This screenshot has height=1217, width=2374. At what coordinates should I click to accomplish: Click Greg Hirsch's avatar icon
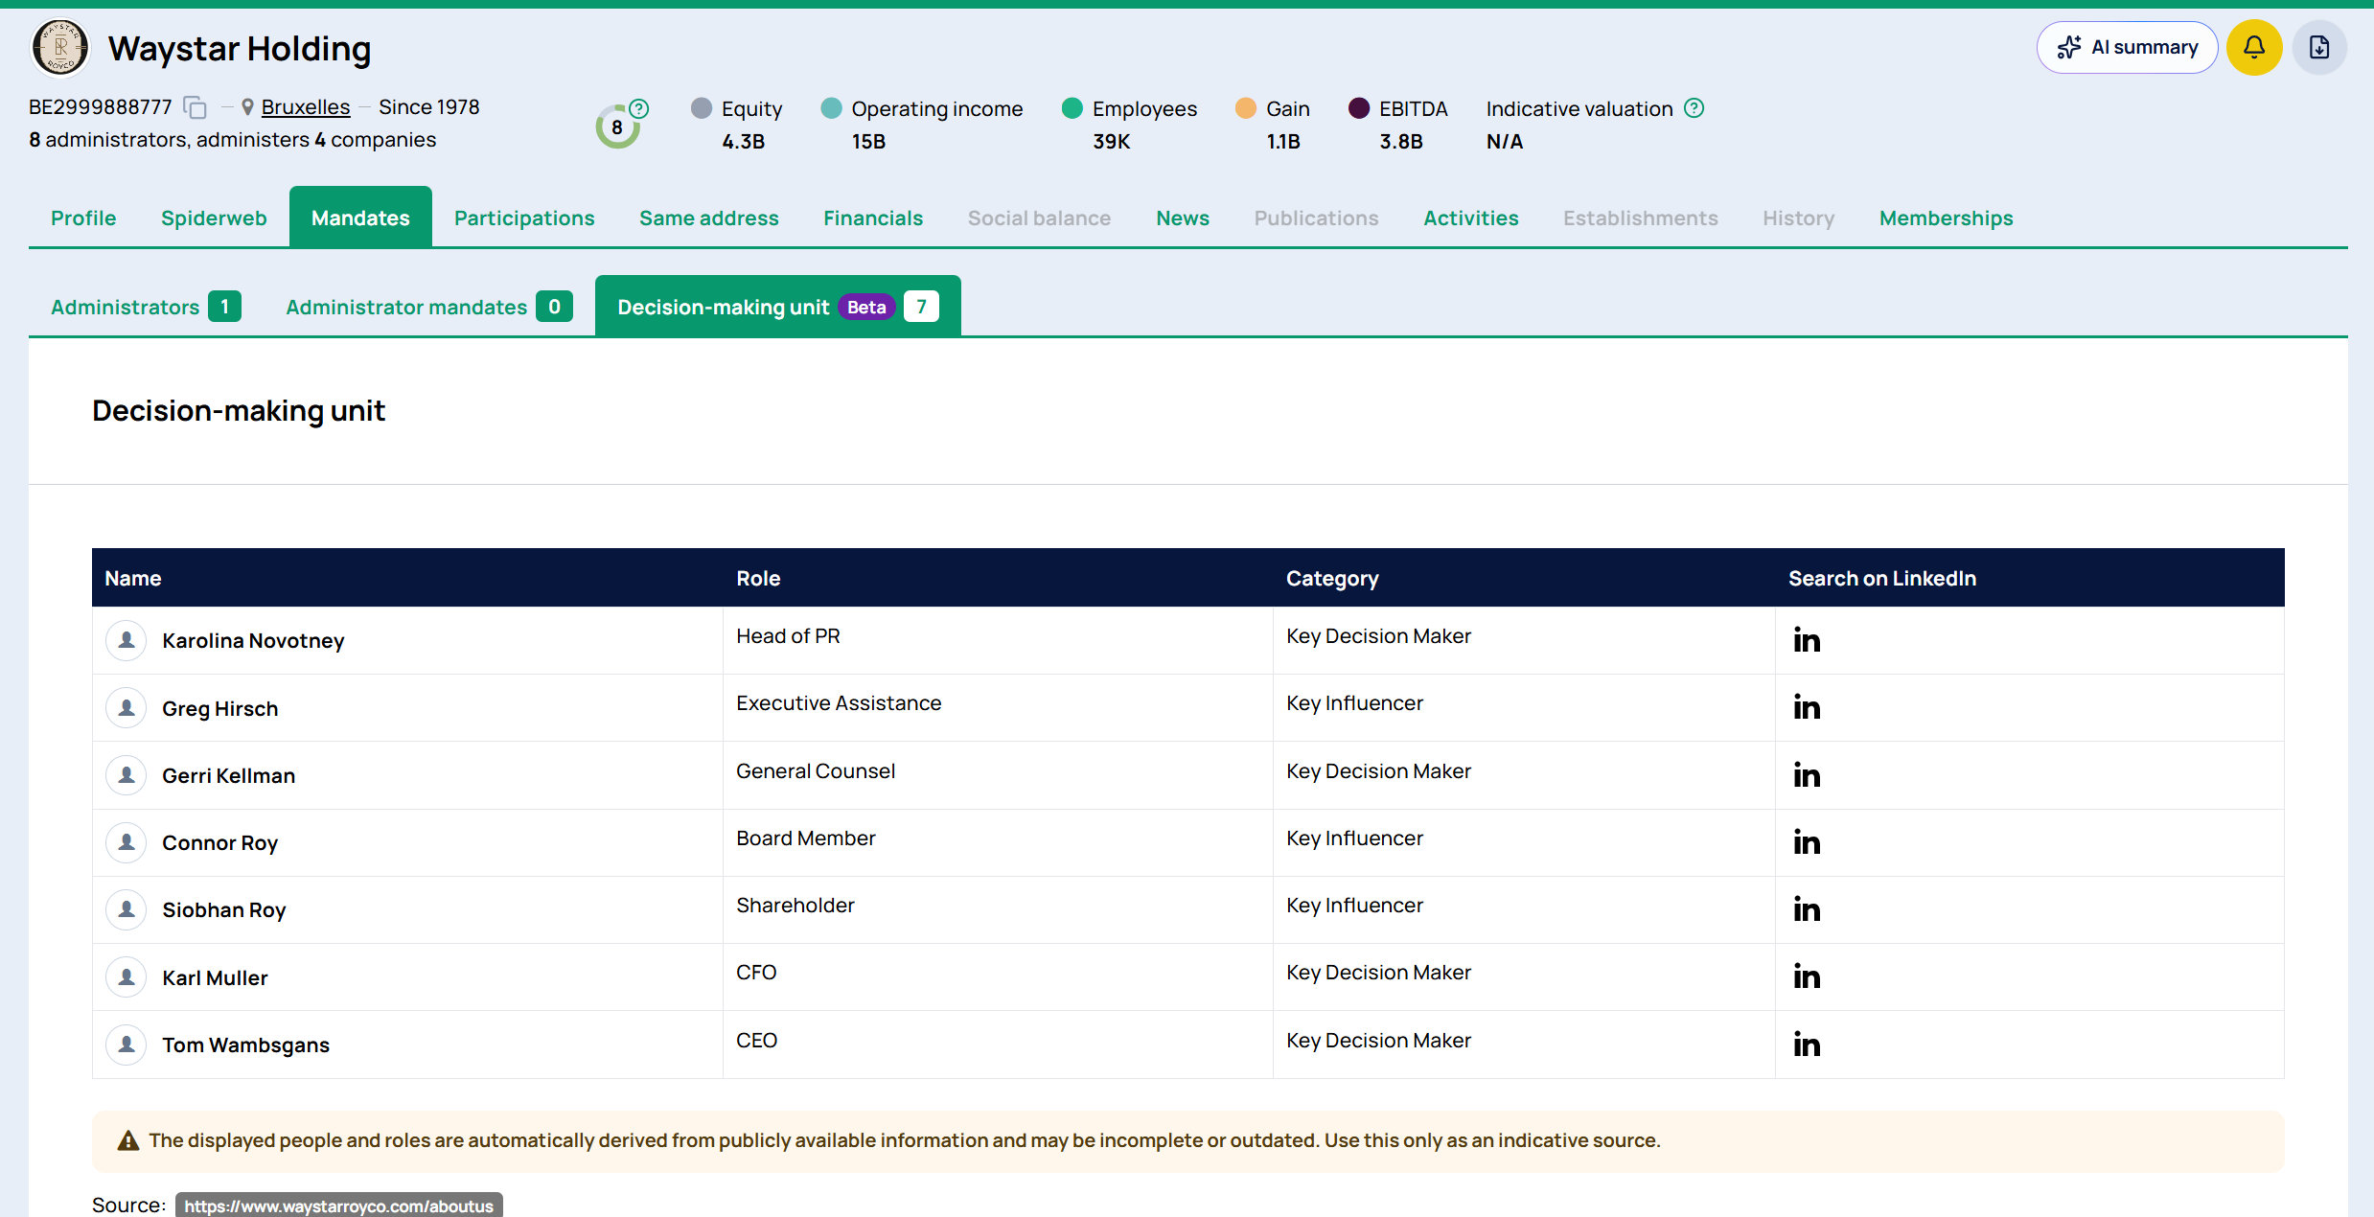pos(127,708)
